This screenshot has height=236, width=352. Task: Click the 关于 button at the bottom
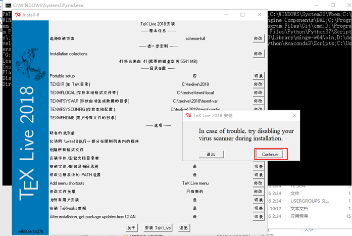131,228
